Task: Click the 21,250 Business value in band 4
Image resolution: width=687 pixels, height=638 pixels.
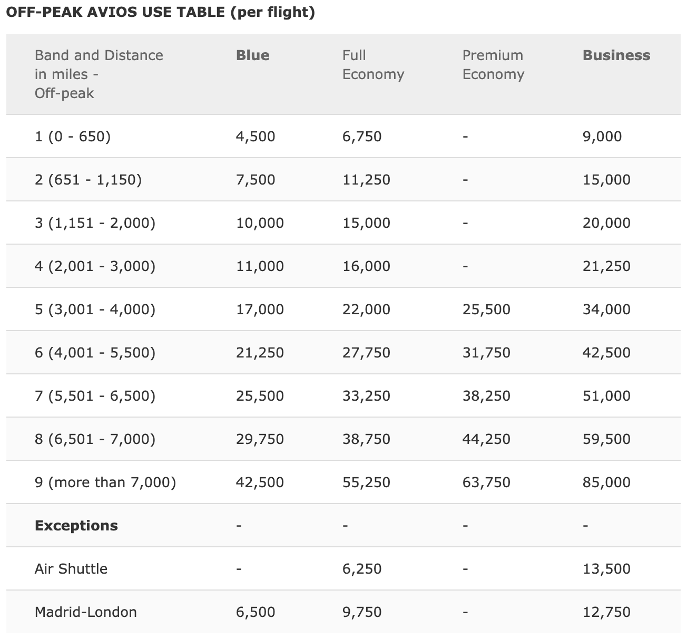Action: point(606,266)
